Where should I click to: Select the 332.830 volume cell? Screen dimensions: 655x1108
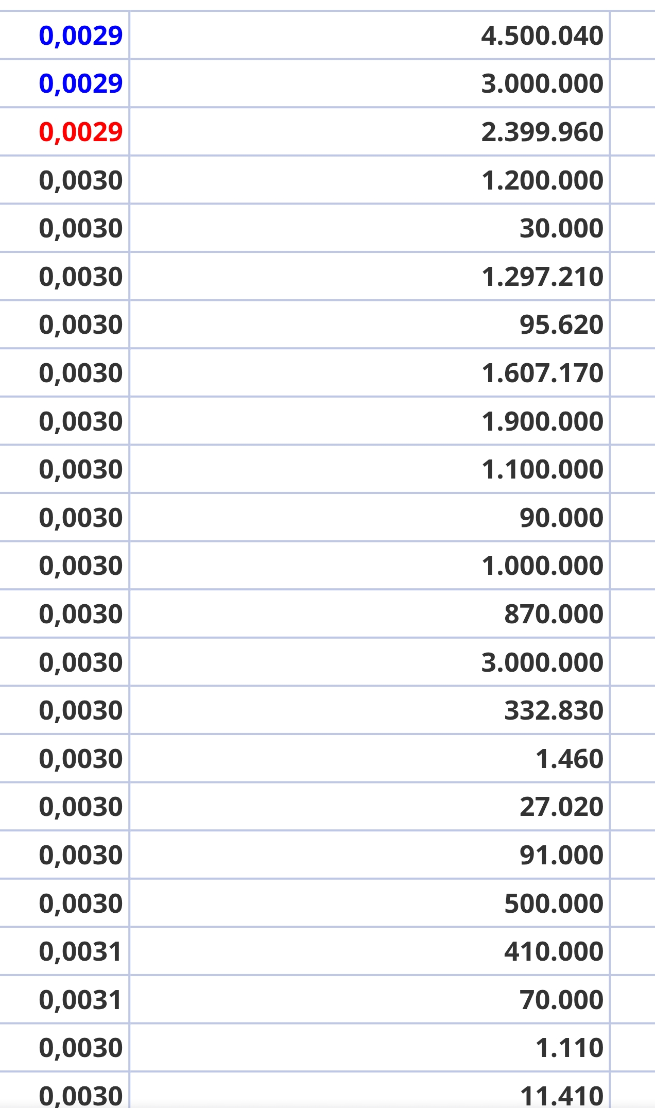point(369,710)
